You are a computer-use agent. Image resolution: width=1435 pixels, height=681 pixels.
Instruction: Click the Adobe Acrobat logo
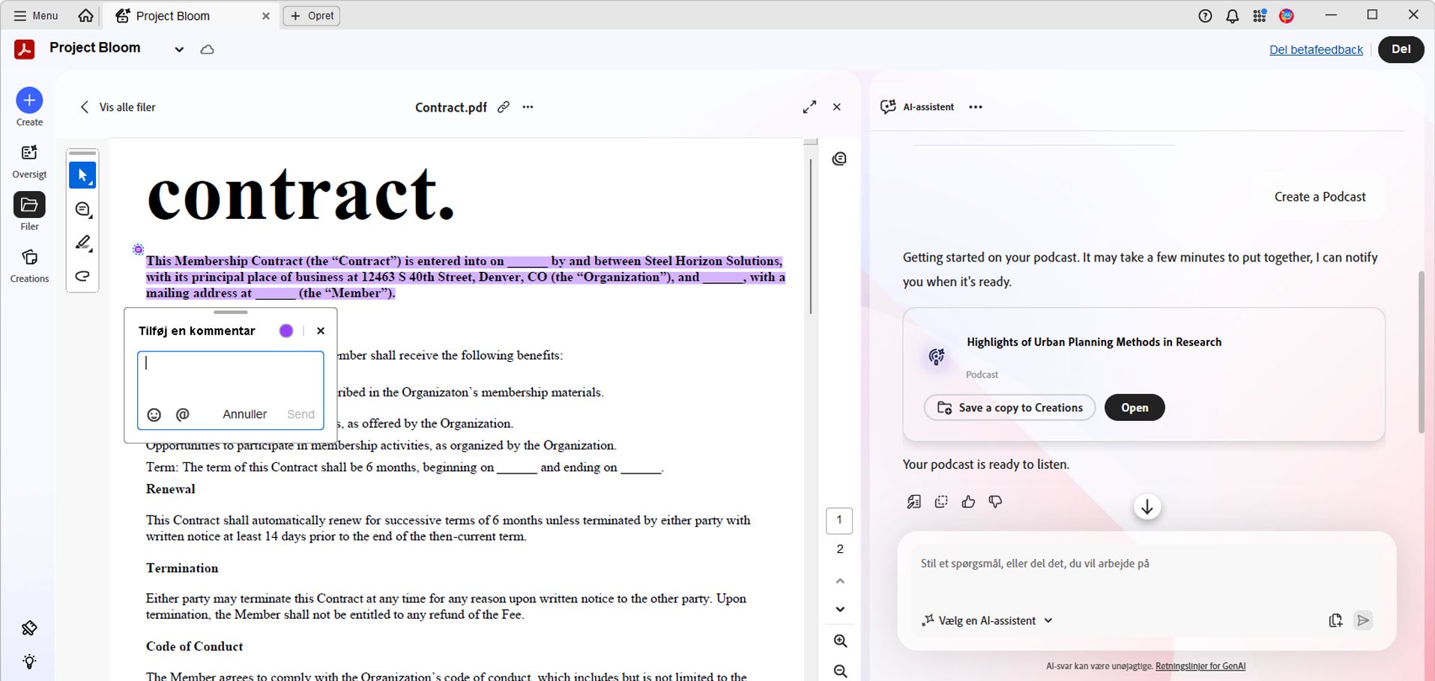(25, 49)
